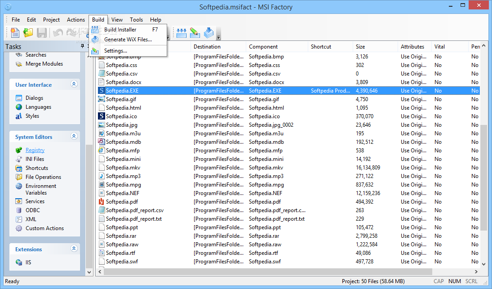Click the Registry cube icon
Image resolution: width=492 pixels, height=289 pixels.
pyautogui.click(x=19, y=150)
